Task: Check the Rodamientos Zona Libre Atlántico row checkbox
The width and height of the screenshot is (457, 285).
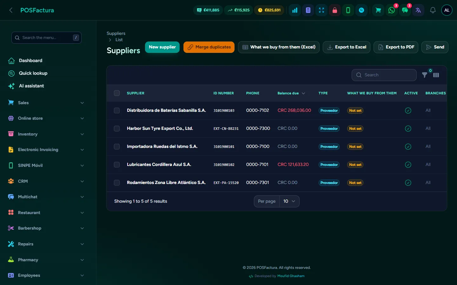Action: (117, 183)
